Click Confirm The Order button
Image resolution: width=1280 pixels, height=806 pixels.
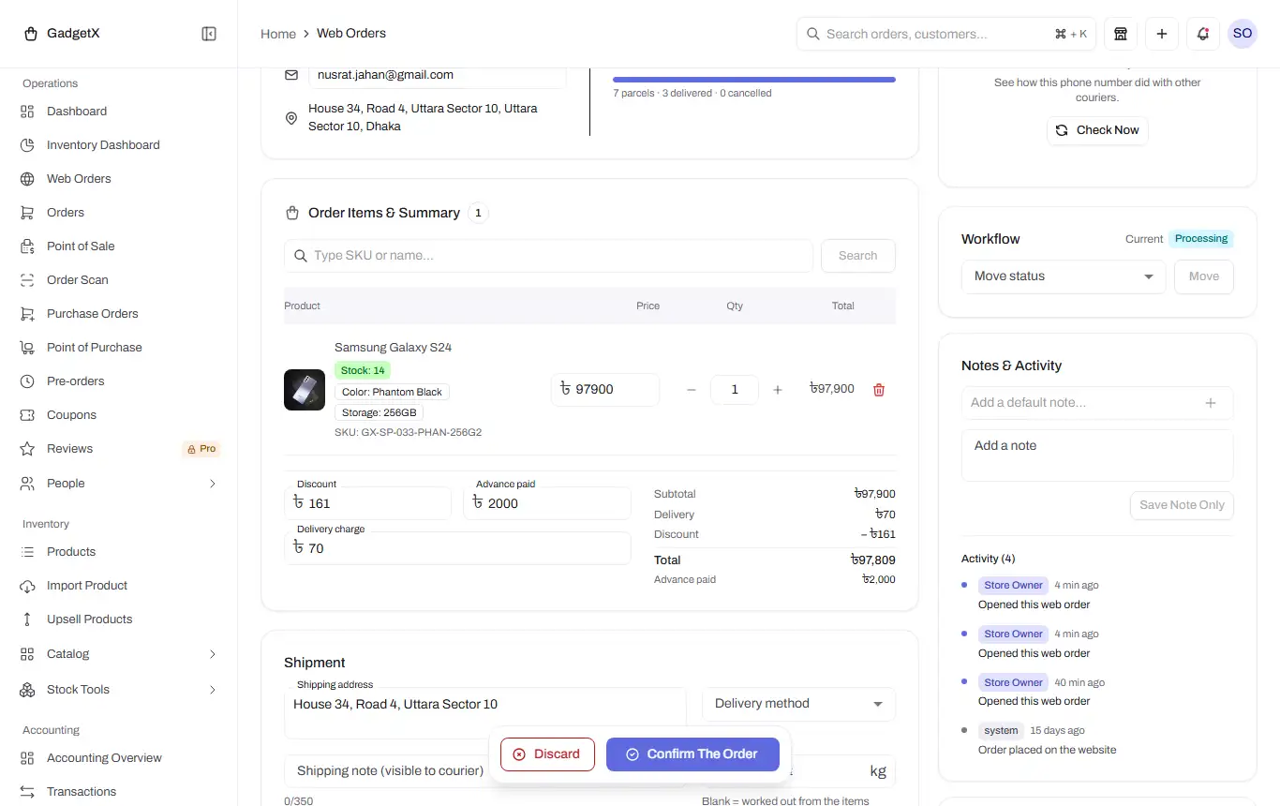(x=692, y=754)
